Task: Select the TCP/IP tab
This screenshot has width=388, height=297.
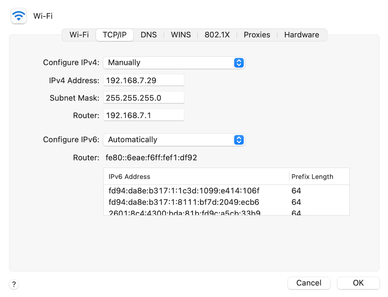Action: click(x=115, y=35)
